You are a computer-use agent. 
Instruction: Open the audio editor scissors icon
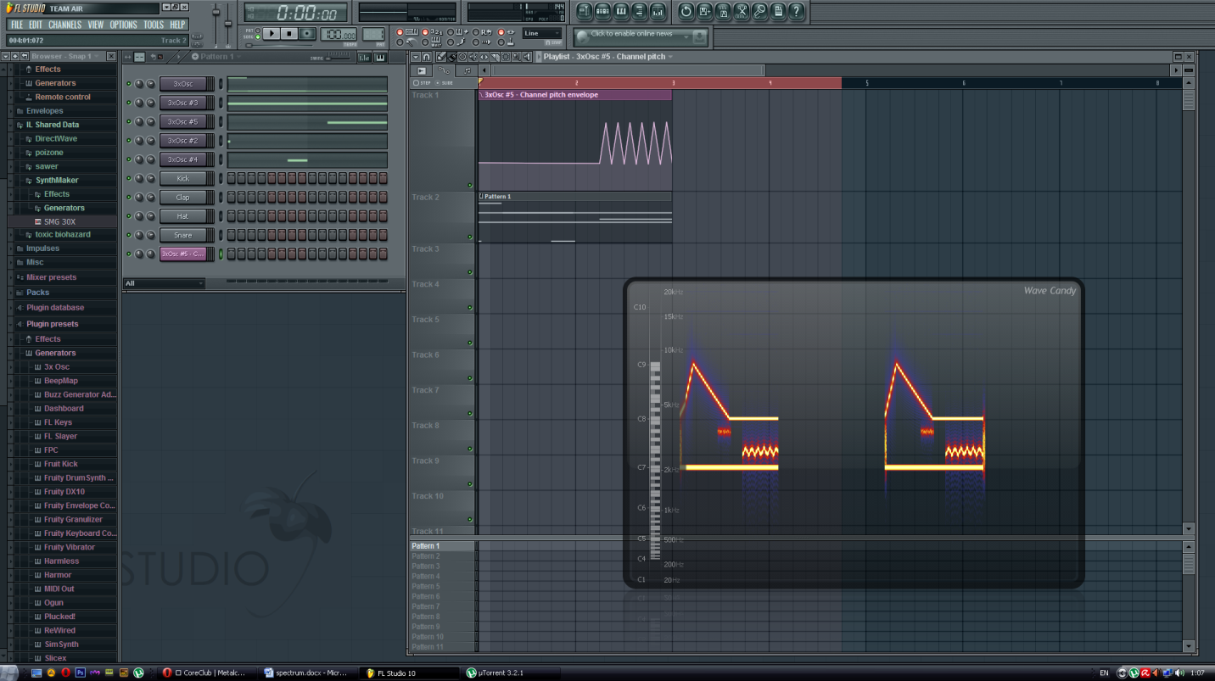click(742, 12)
